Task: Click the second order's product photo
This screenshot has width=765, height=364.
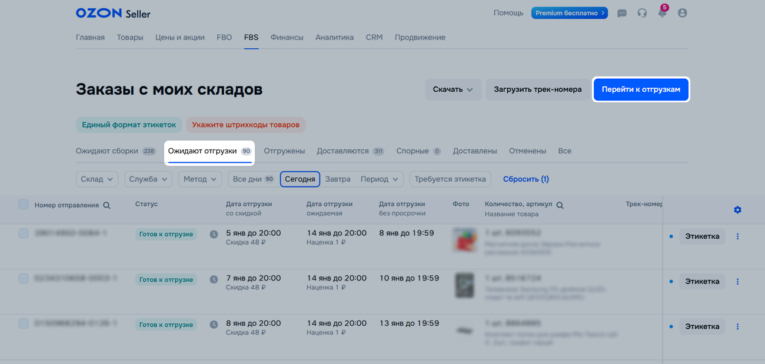Action: click(x=464, y=285)
